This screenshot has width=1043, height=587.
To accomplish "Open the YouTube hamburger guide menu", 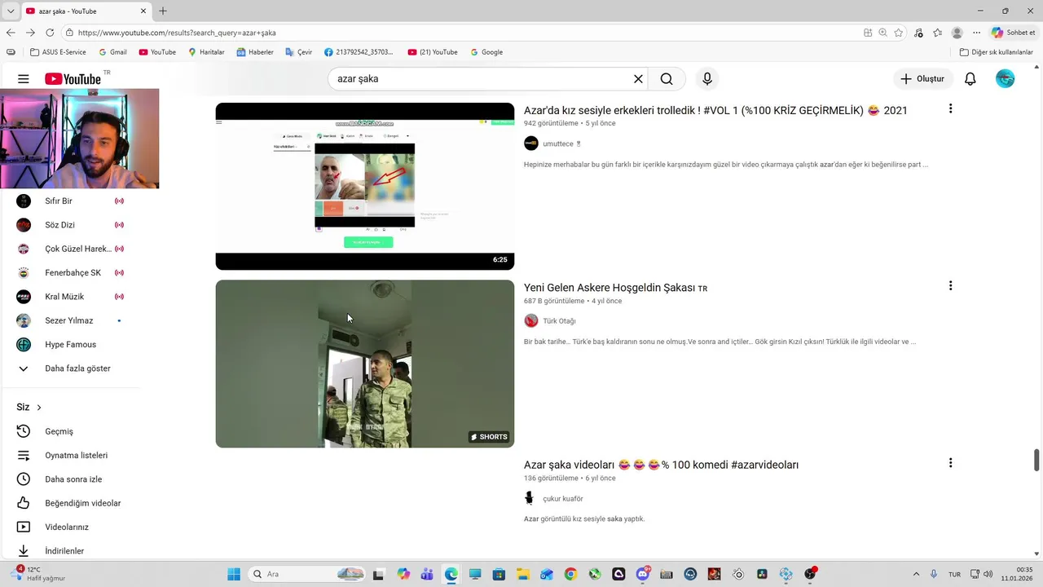I will point(24,79).
